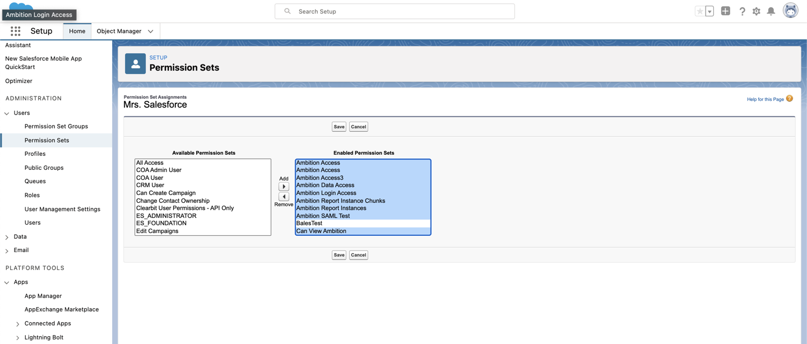Click the bottom Cancel button
The height and width of the screenshot is (344, 807).
coord(359,255)
